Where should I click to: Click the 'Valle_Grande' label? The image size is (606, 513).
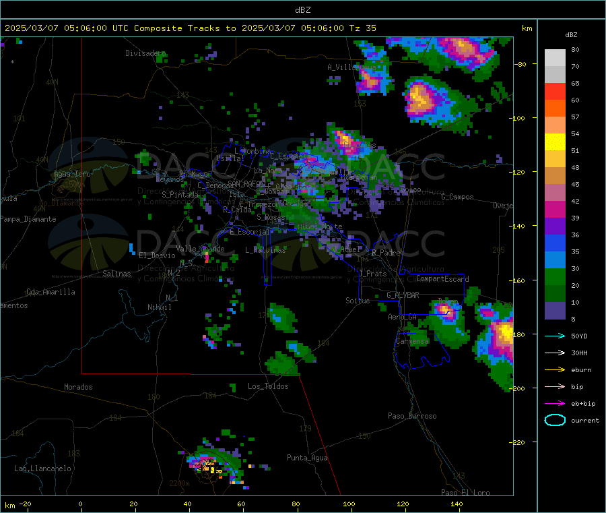pos(200,249)
